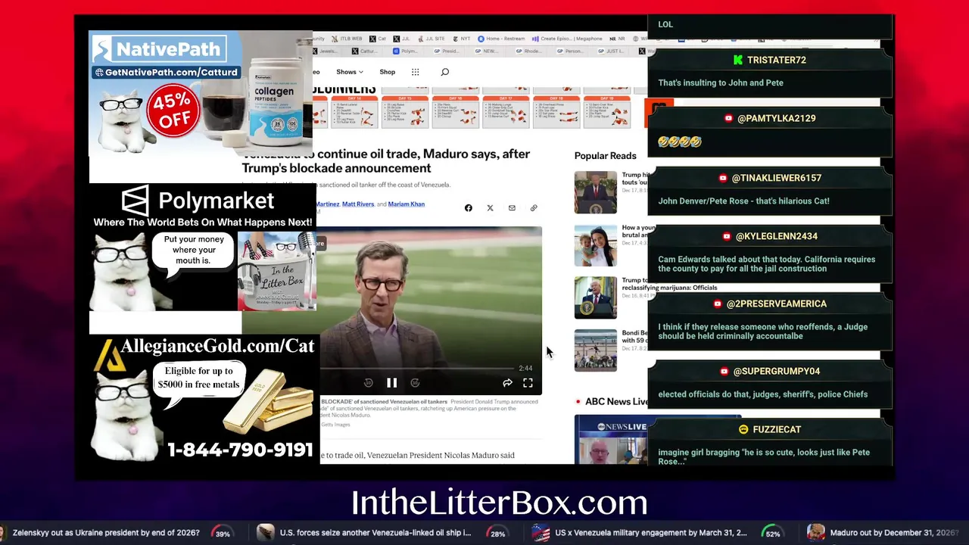Expand the Shows dropdown

click(x=350, y=72)
